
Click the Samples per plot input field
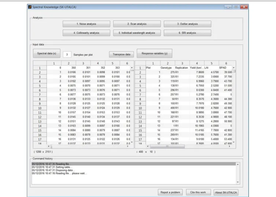tap(67, 54)
